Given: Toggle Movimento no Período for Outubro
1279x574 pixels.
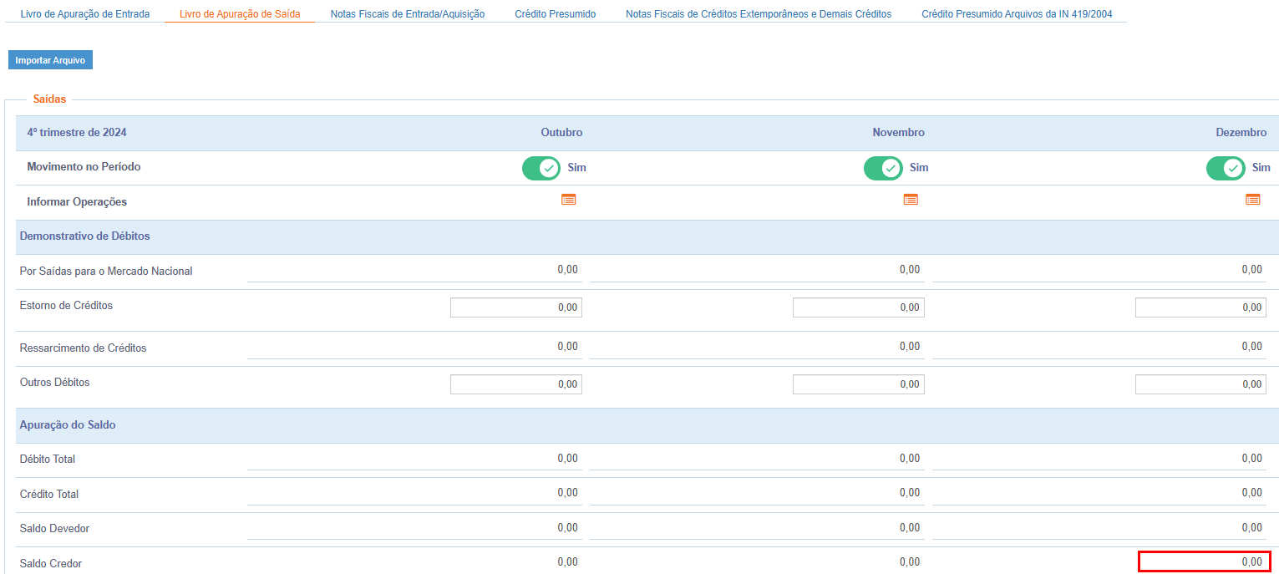Looking at the screenshot, I should click(541, 168).
